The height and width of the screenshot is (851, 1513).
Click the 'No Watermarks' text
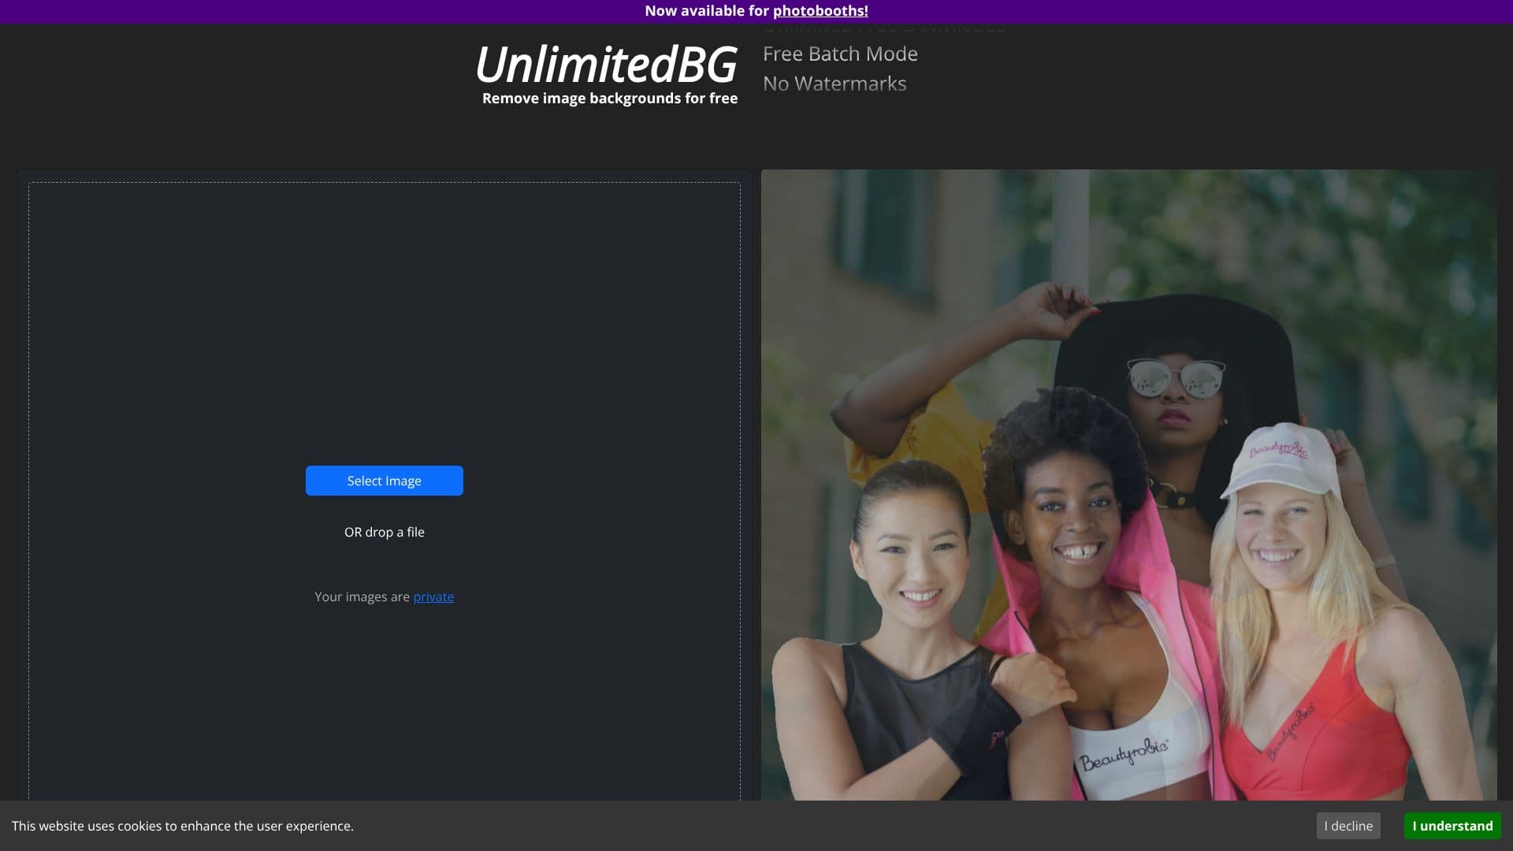coord(835,84)
